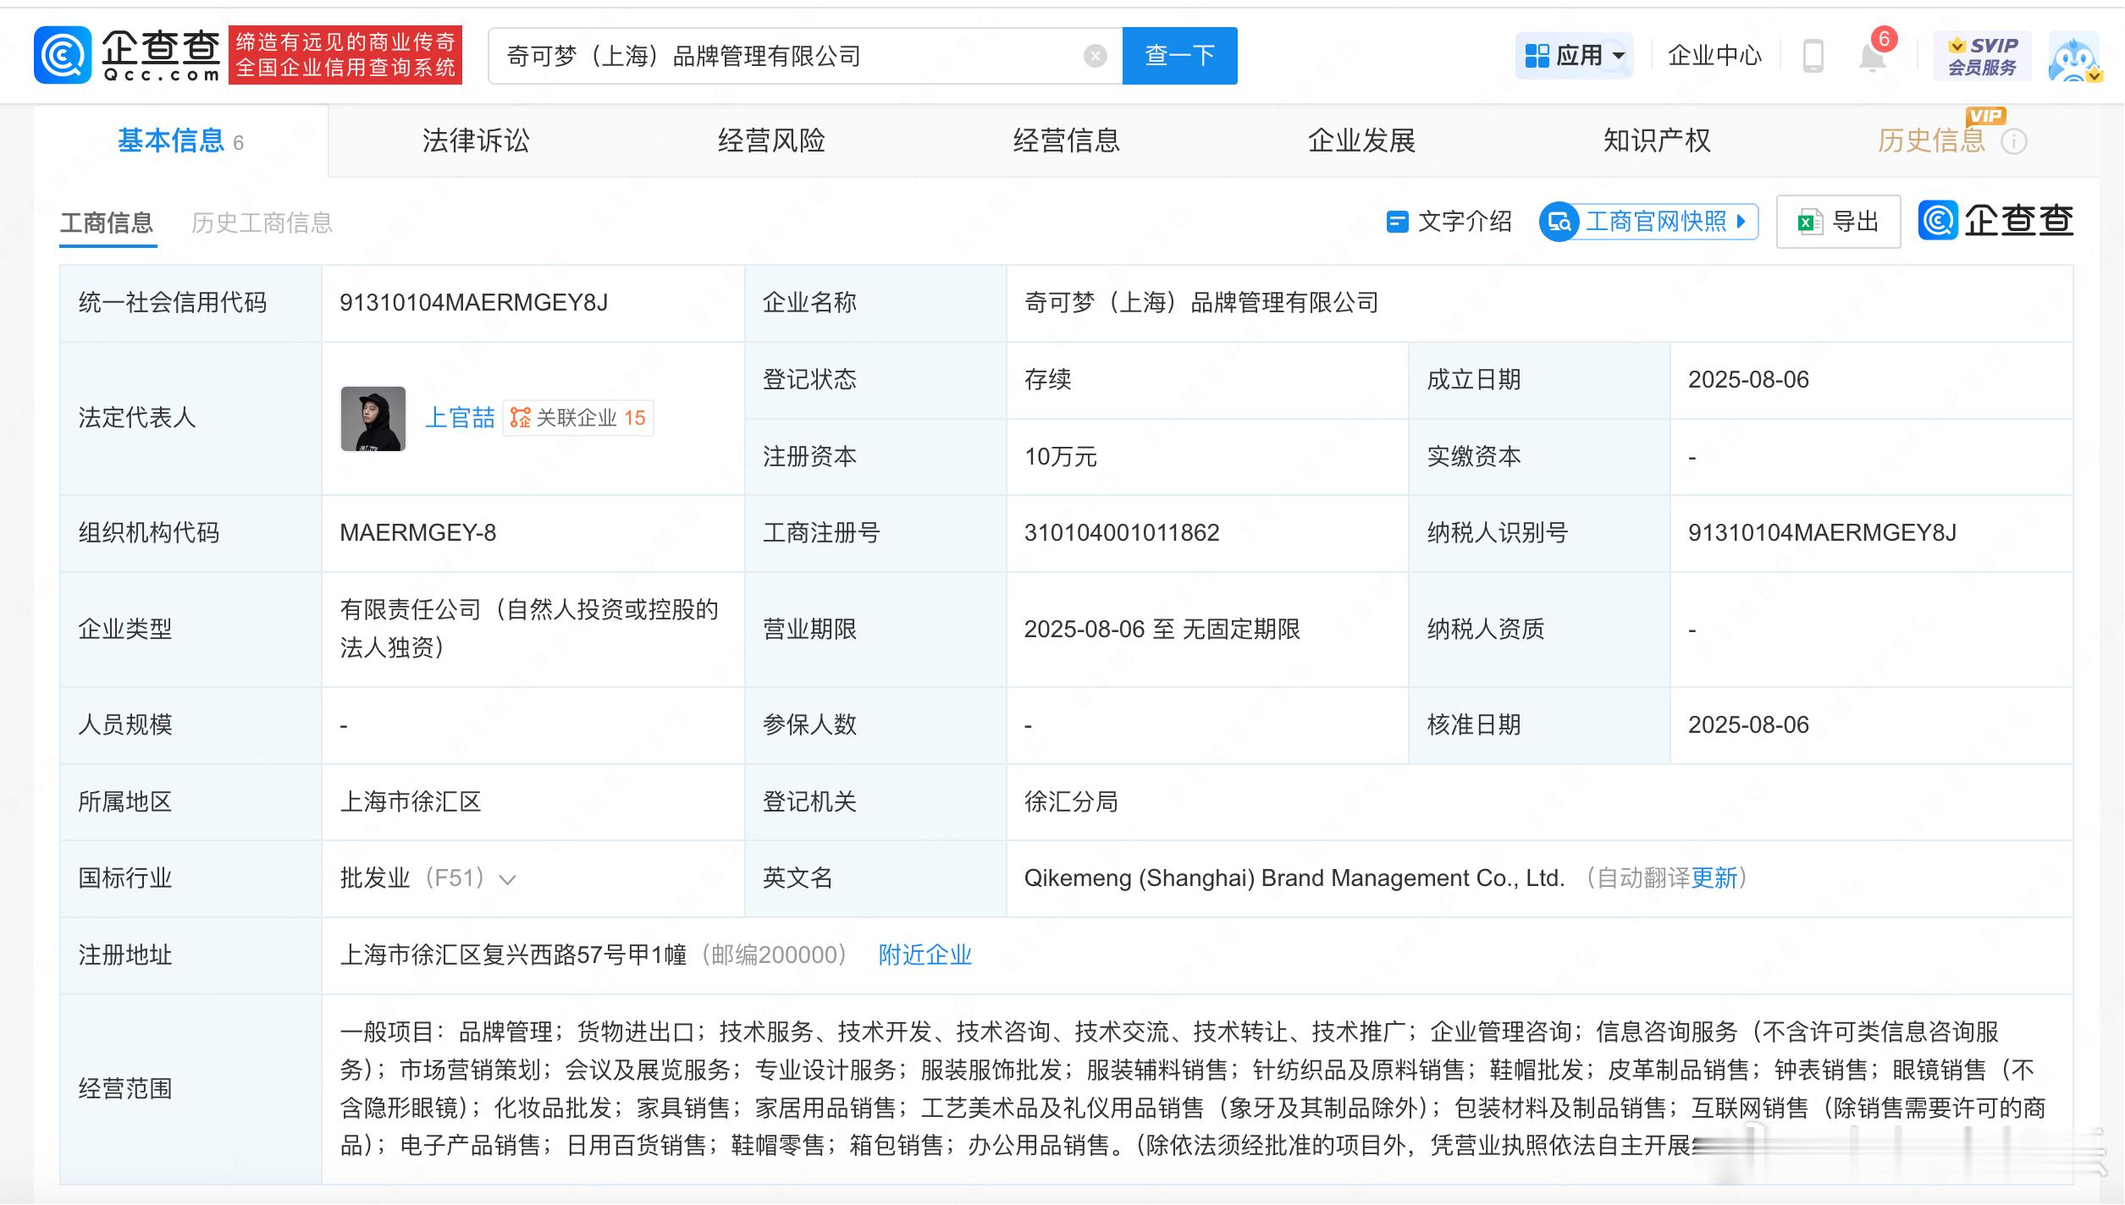Viewport: 2125px width, 1205px height.
Task: Click the 徐汇分局 registration authority value
Action: 1071,802
